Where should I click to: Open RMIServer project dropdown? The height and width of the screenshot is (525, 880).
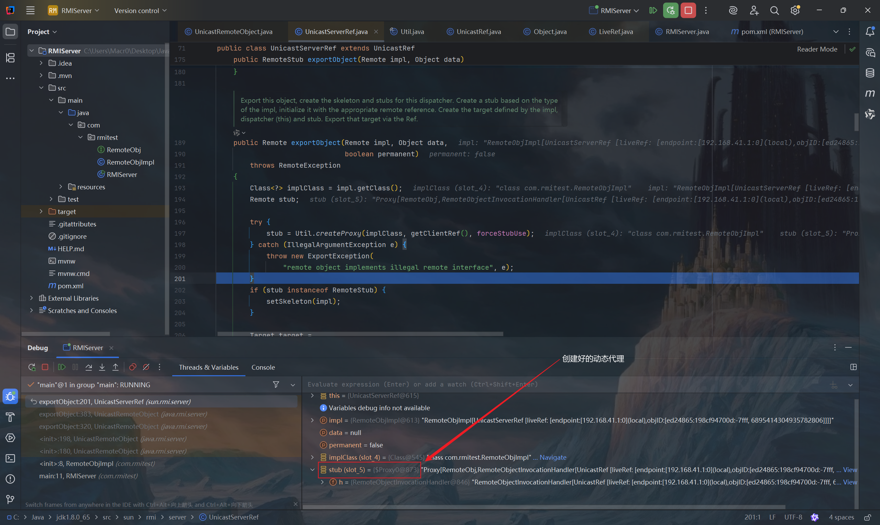(74, 11)
